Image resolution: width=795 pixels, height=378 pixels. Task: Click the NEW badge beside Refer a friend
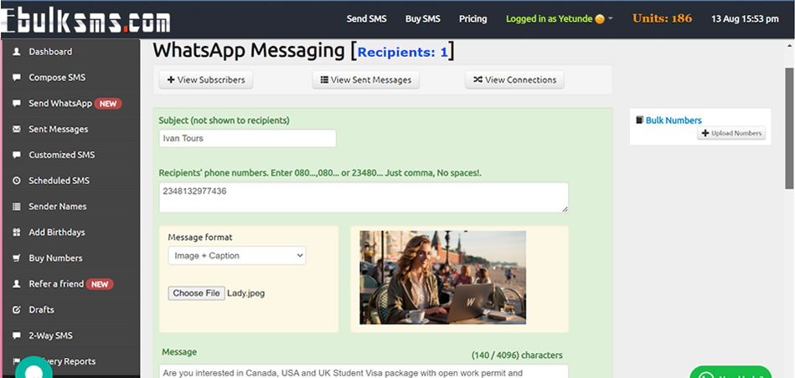pyautogui.click(x=100, y=284)
